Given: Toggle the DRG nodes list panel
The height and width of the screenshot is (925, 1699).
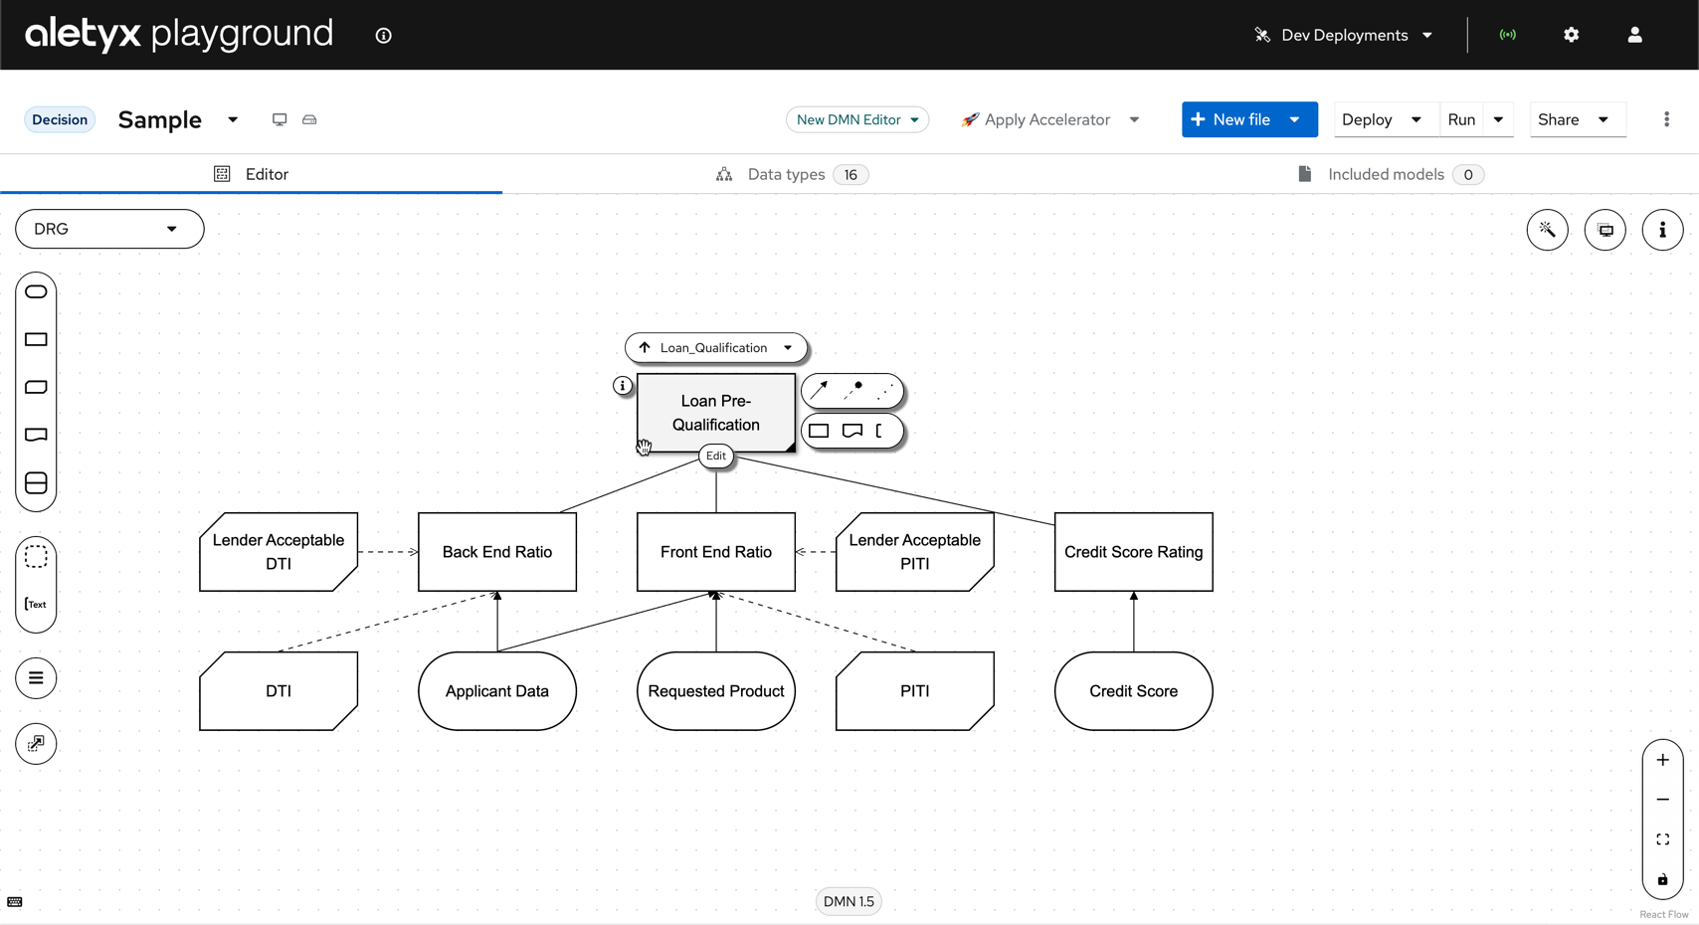Looking at the screenshot, I should coord(36,678).
